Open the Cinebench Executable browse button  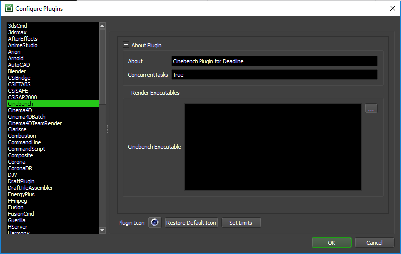click(x=371, y=108)
